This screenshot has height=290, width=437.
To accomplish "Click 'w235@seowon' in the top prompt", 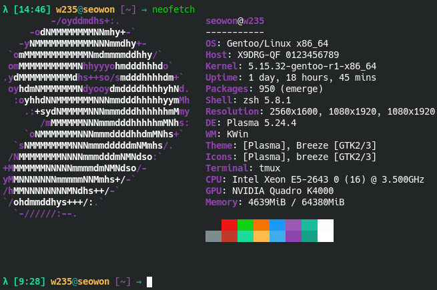I will (x=85, y=9).
